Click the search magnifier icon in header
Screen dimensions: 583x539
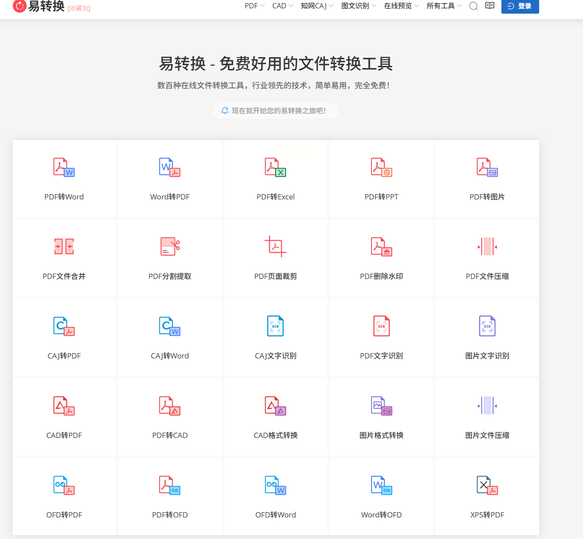point(473,6)
